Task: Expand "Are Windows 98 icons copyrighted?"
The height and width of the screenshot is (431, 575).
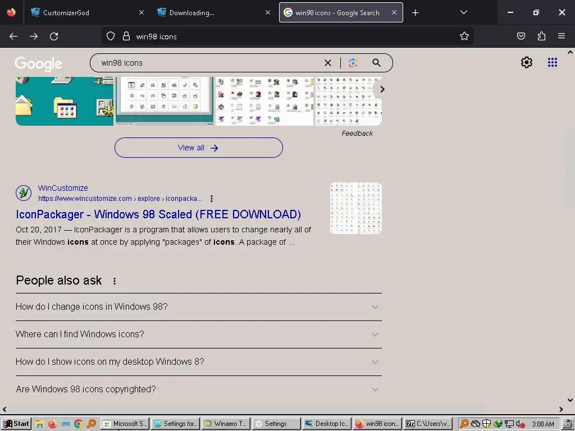Action: click(x=199, y=389)
